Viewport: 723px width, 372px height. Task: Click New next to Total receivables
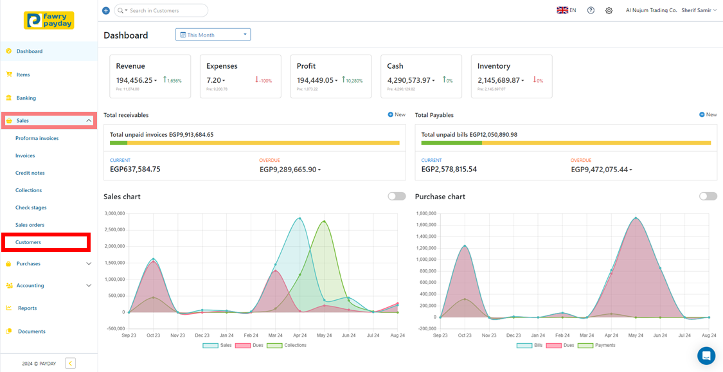click(x=397, y=115)
